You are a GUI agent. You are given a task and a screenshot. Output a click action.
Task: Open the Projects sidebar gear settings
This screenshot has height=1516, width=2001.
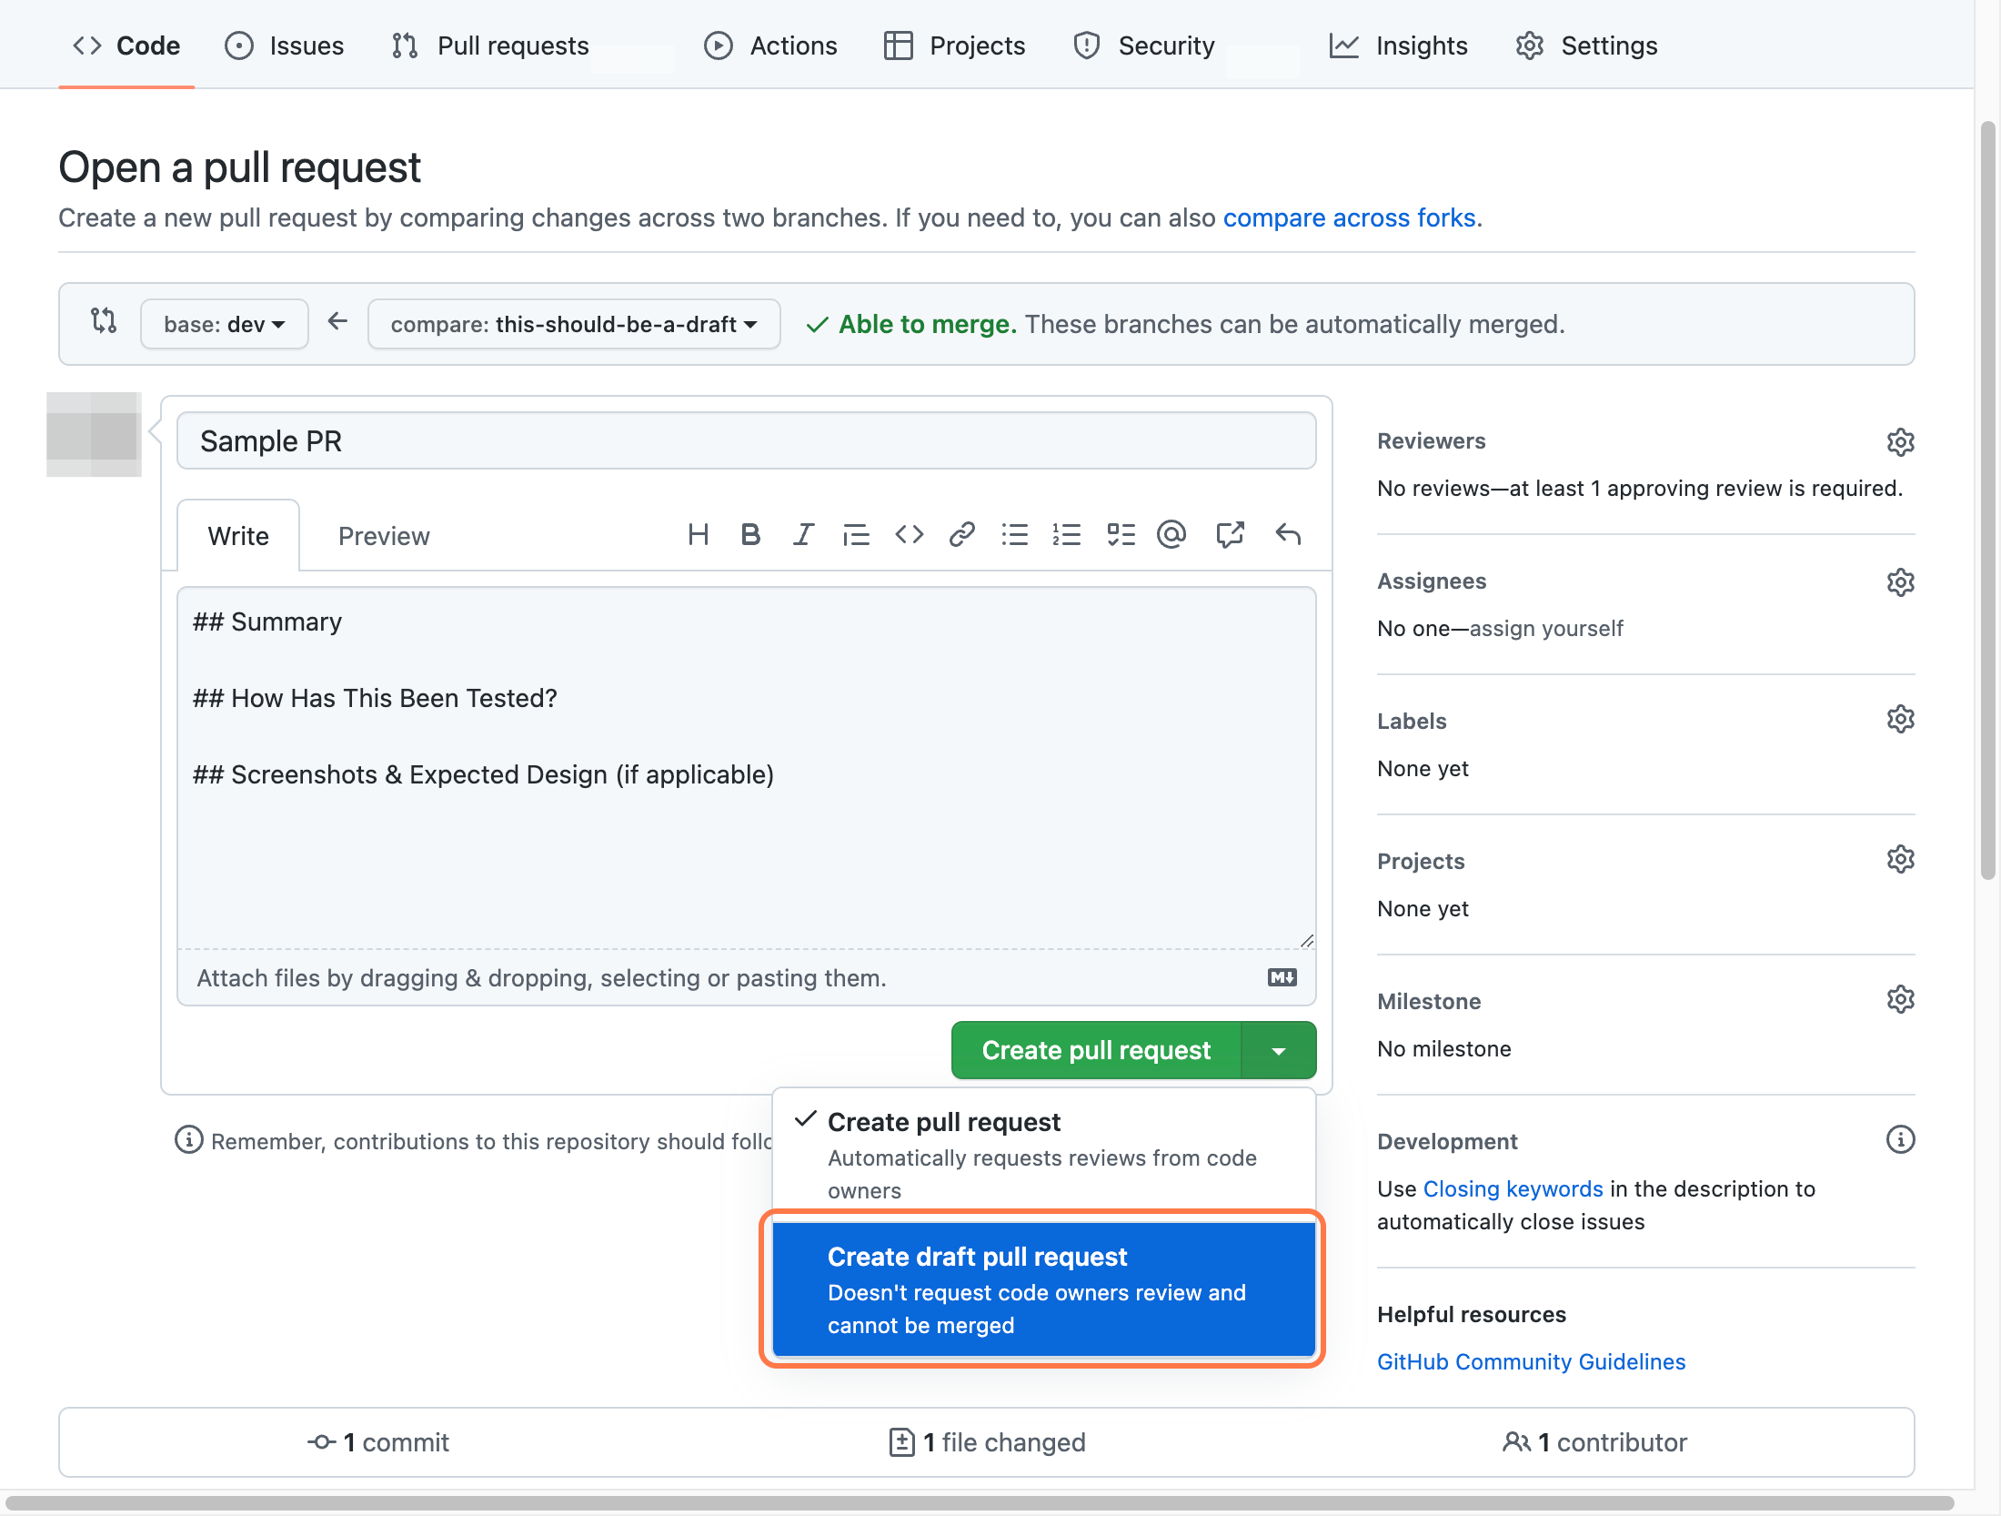pyautogui.click(x=1900, y=860)
